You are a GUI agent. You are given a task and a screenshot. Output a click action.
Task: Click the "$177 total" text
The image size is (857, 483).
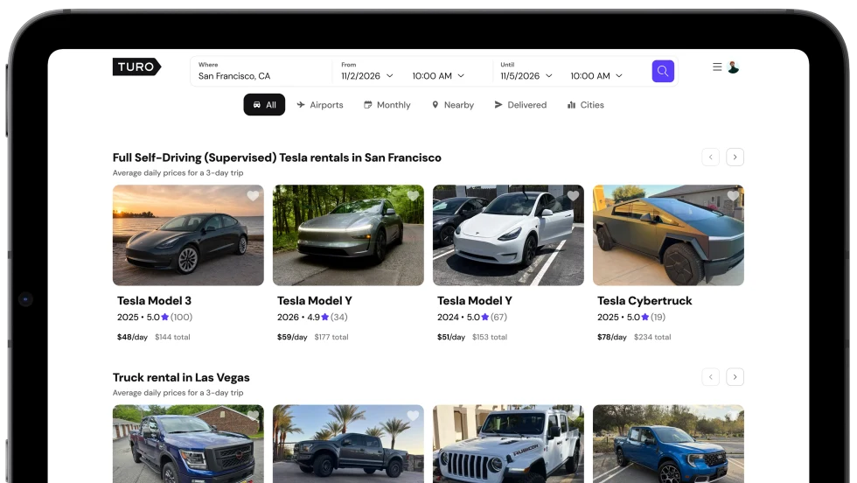click(x=331, y=337)
